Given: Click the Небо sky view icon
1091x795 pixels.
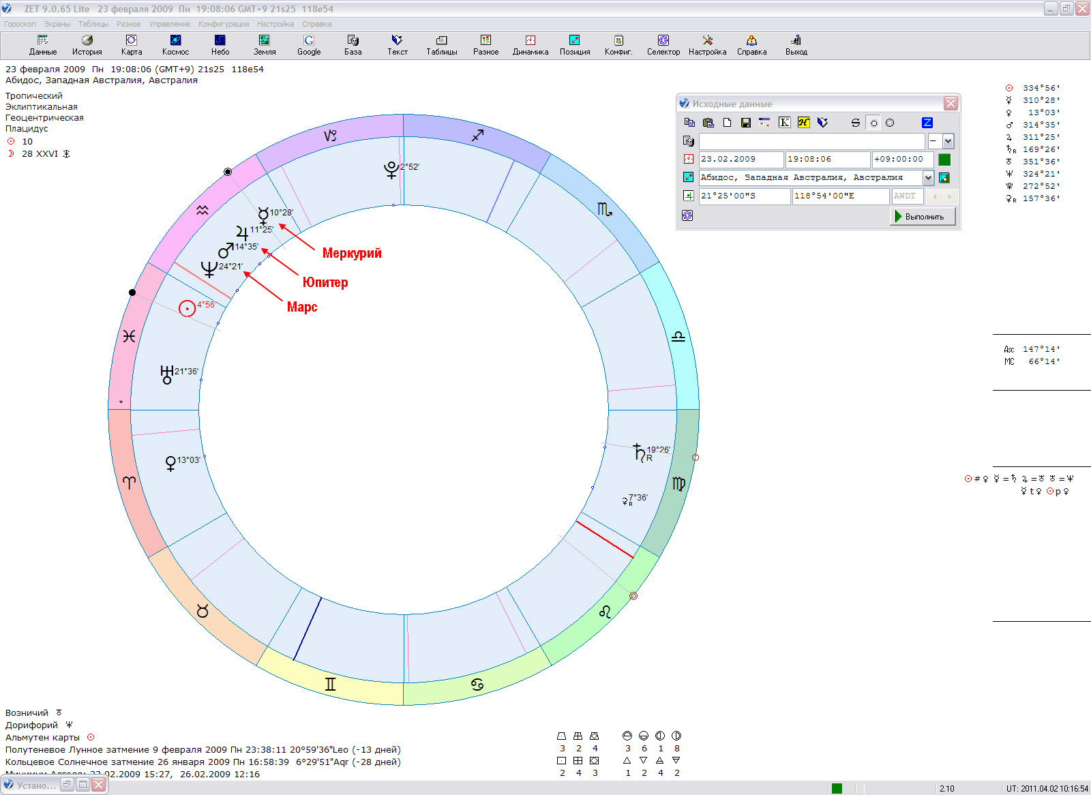Looking at the screenshot, I should tap(220, 45).
